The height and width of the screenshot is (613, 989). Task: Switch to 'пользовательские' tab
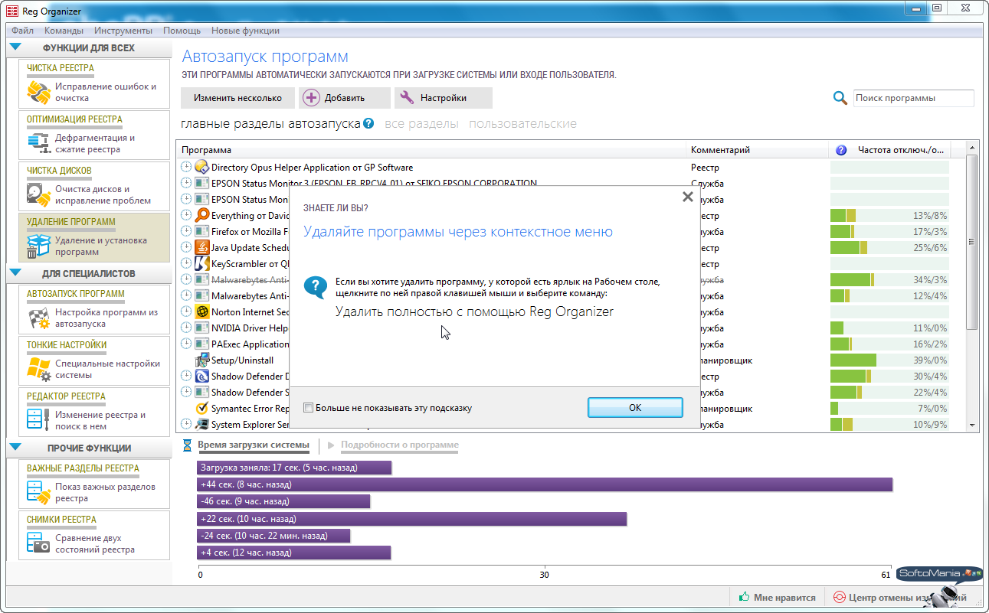click(522, 123)
